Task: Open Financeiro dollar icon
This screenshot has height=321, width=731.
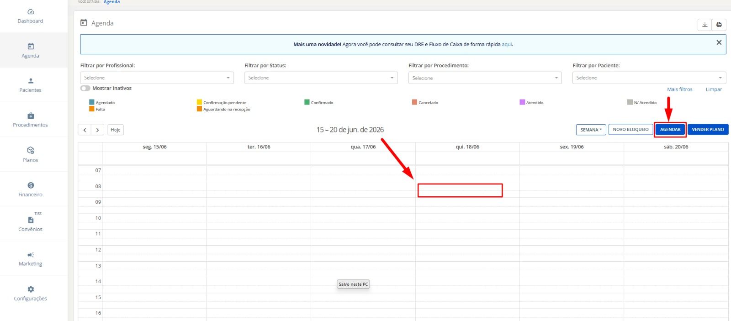Action: [31, 185]
